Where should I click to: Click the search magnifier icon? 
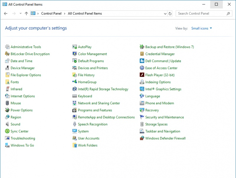pyautogui.click(x=228, y=14)
